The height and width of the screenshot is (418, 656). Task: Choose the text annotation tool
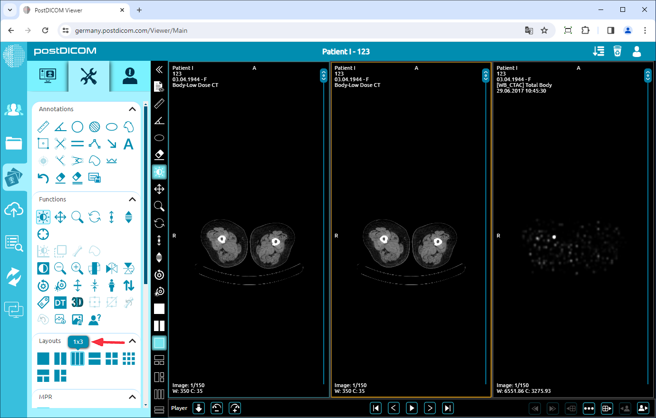[128, 143]
